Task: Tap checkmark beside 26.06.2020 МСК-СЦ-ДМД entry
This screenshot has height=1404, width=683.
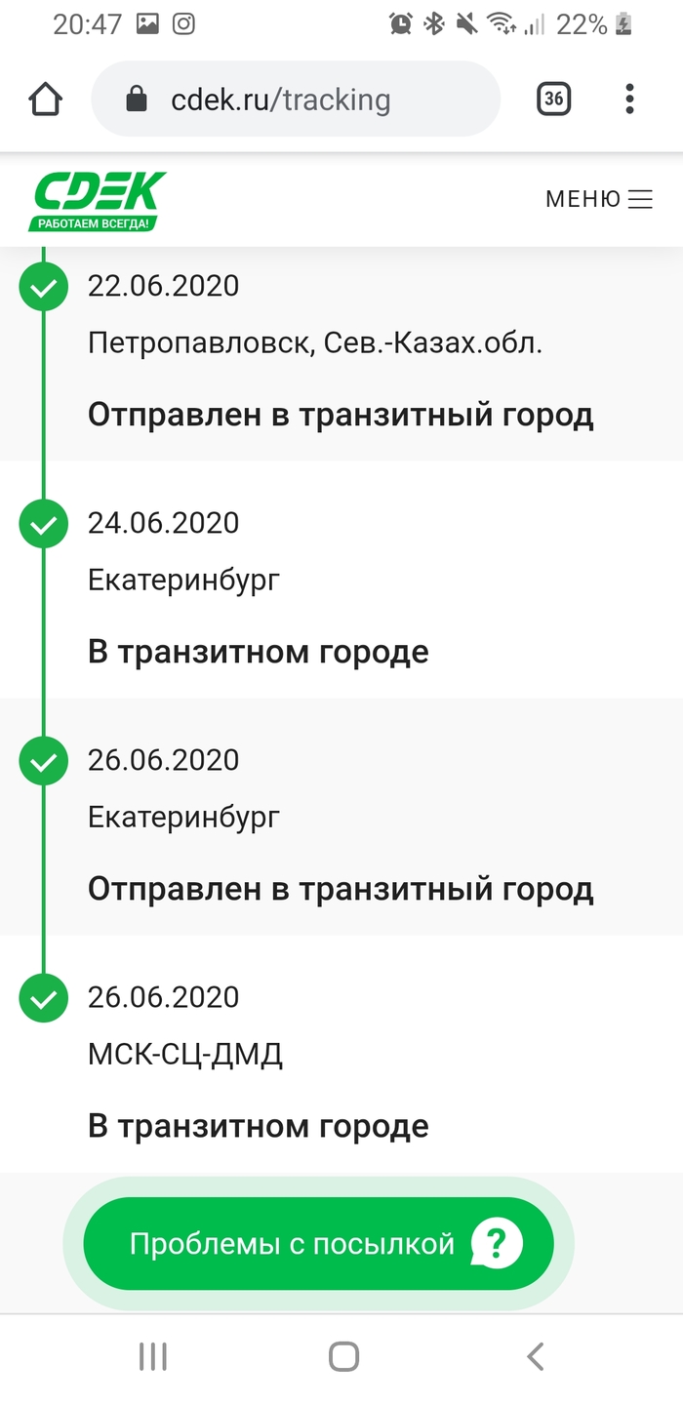Action: pos(43,998)
